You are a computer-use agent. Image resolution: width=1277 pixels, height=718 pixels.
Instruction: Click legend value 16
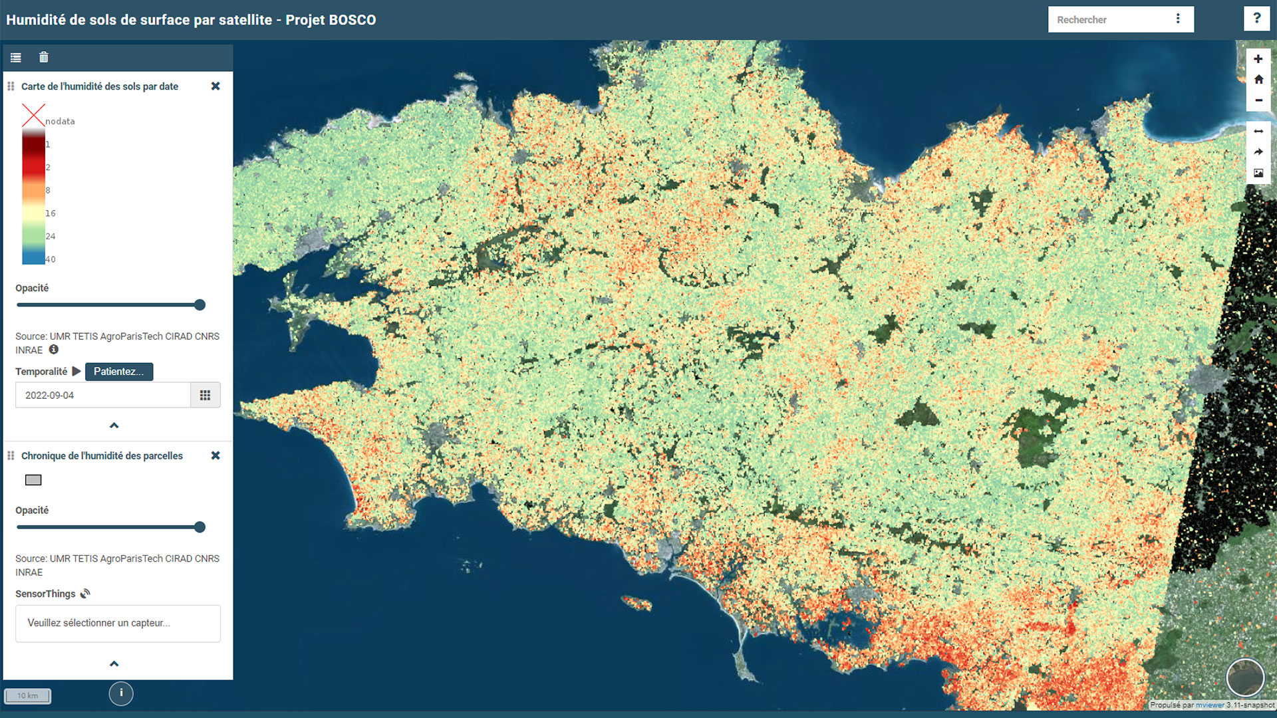51,213
